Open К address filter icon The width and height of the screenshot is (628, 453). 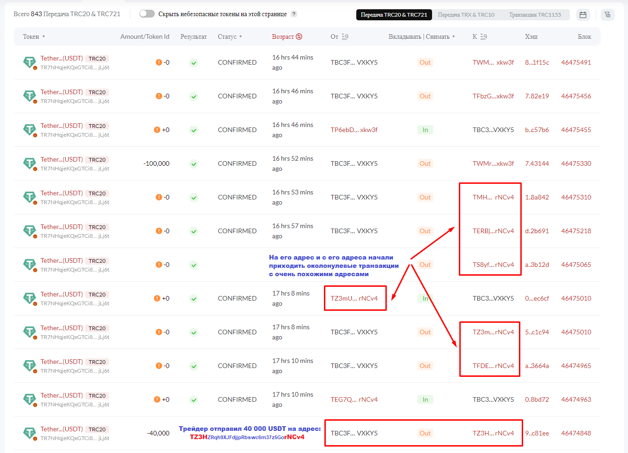(483, 36)
